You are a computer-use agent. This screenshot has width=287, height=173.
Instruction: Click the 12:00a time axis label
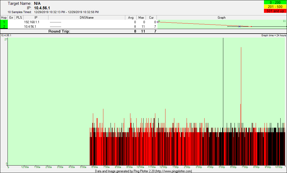pos(25,167)
